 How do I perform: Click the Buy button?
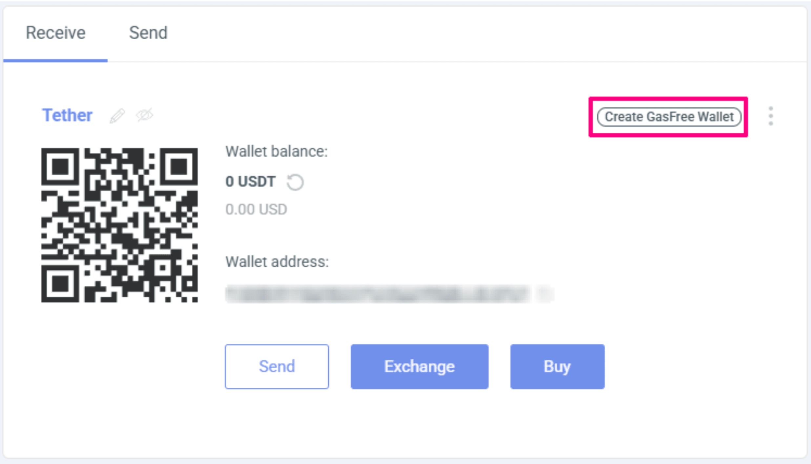click(557, 366)
